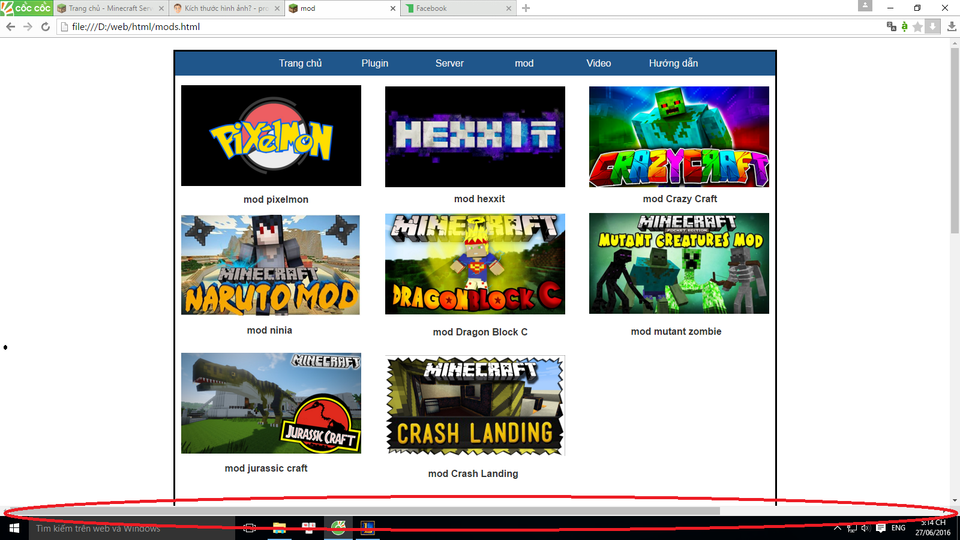Open Trang chủ in the site menu
Image resolution: width=960 pixels, height=540 pixels.
300,63
